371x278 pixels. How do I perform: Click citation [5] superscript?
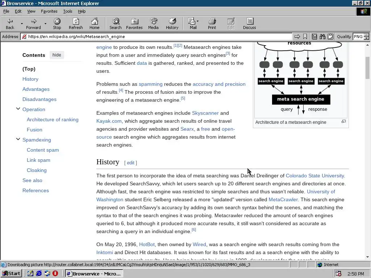(x=183, y=98)
